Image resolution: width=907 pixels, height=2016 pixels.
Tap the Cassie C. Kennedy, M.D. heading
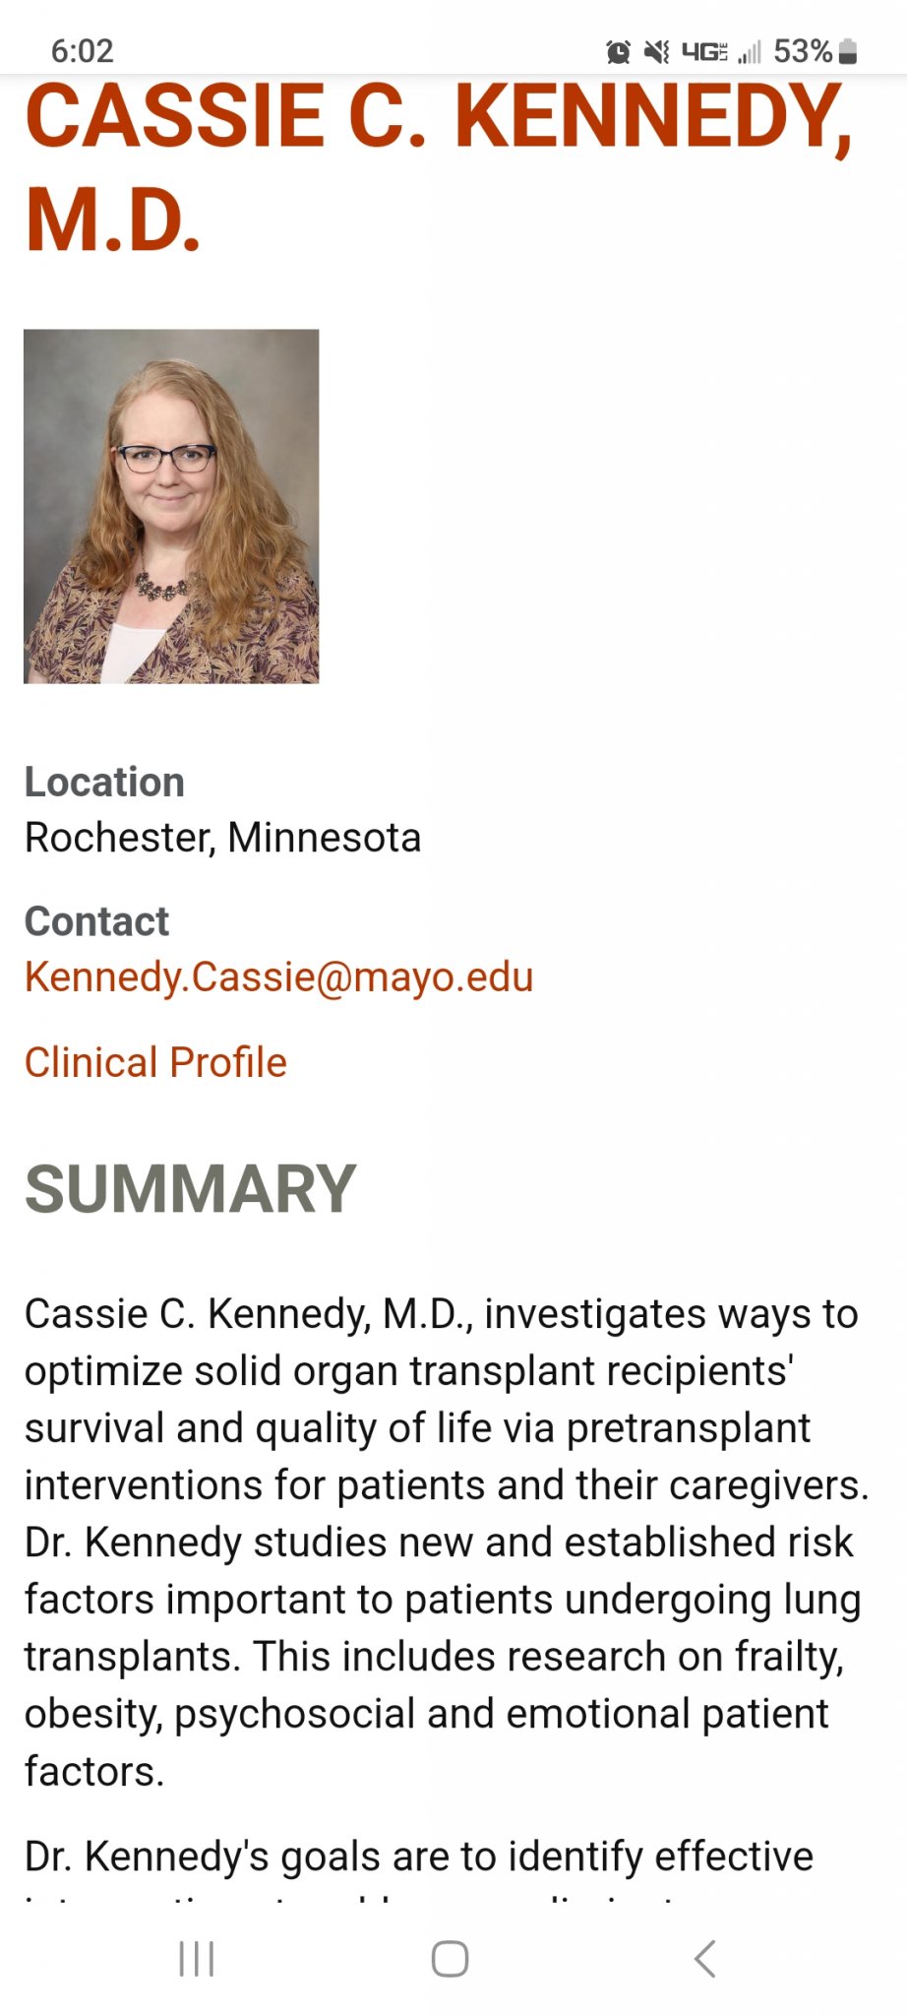pyautogui.click(x=438, y=165)
